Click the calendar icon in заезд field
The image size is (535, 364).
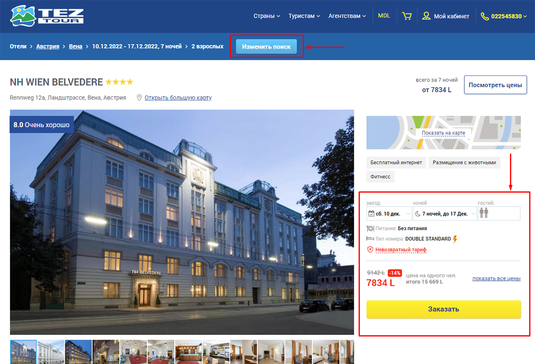(371, 213)
